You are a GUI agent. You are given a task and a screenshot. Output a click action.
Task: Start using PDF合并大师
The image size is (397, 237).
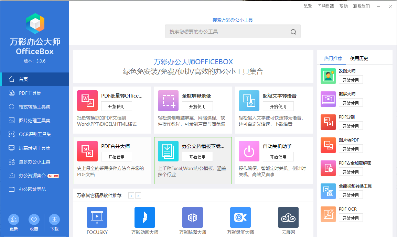pos(117,157)
